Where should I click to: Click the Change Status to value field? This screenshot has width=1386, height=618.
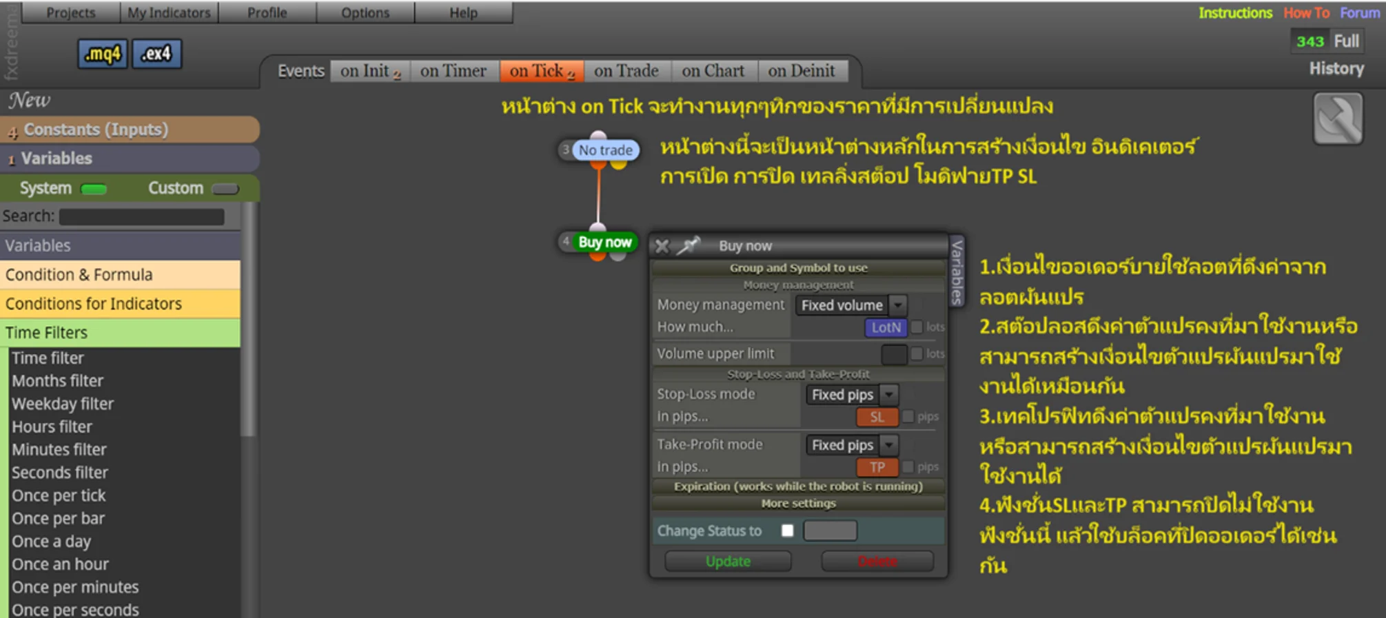(830, 531)
